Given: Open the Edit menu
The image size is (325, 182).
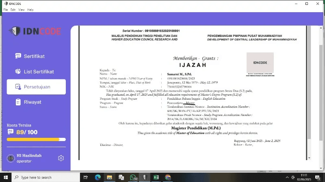Looking at the screenshot, I should [13, 10].
